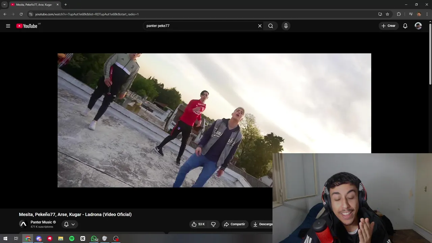Viewport: 432px width, 243px height.
Task: Open WhatsApp from the taskbar
Action: tap(94, 239)
